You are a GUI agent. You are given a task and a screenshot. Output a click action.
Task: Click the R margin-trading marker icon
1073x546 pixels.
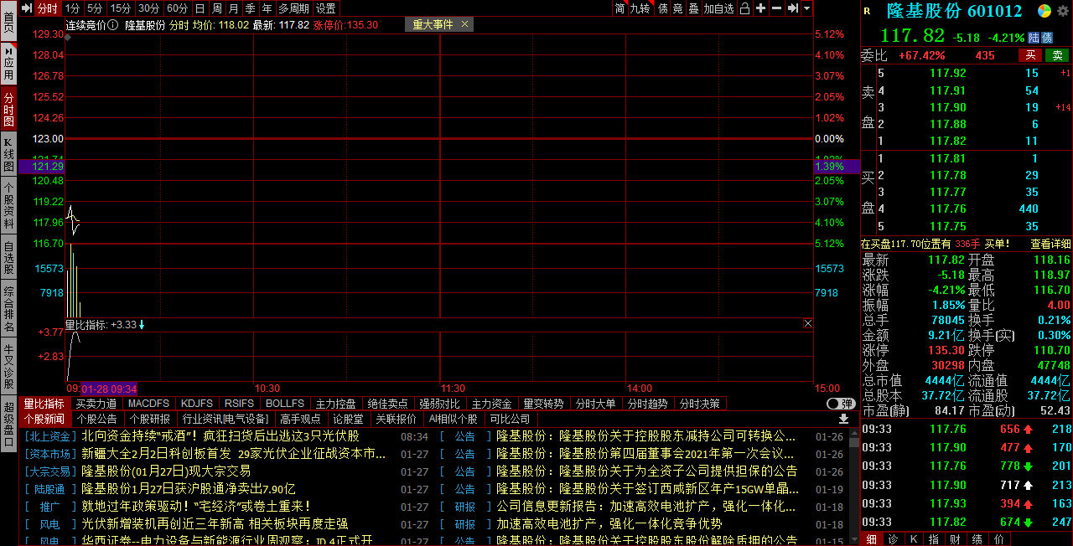(867, 12)
